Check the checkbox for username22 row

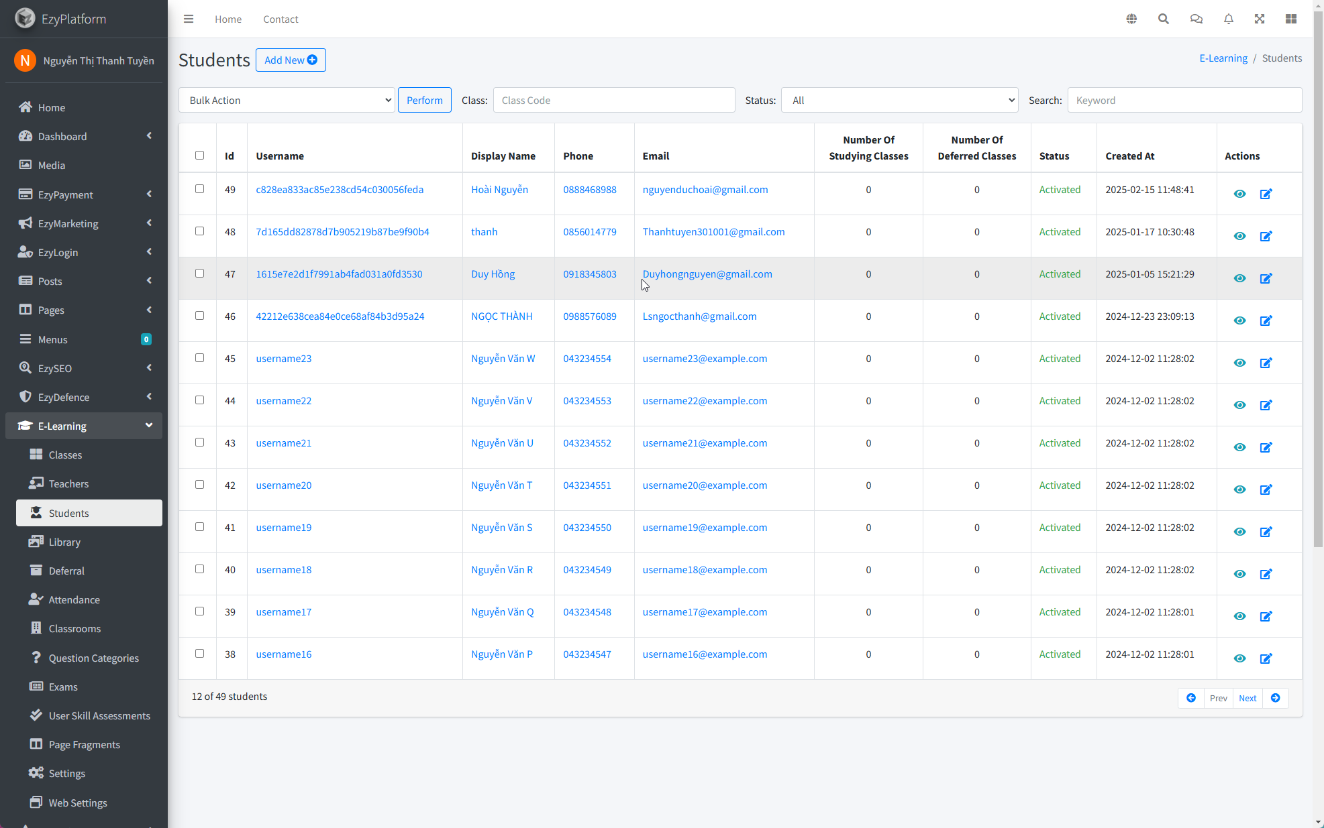[199, 400]
